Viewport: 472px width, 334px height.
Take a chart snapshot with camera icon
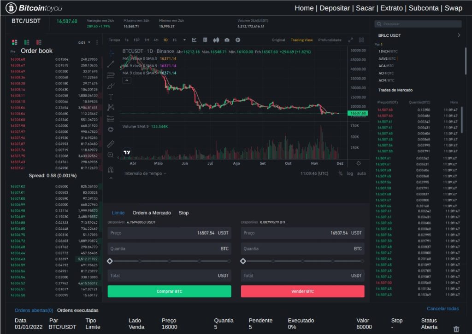[x=227, y=40]
